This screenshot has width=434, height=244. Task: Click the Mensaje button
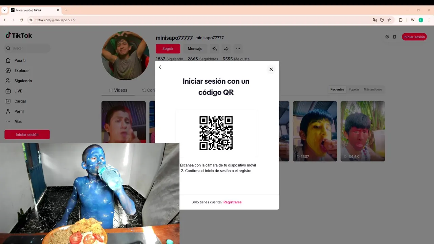pos(195,49)
